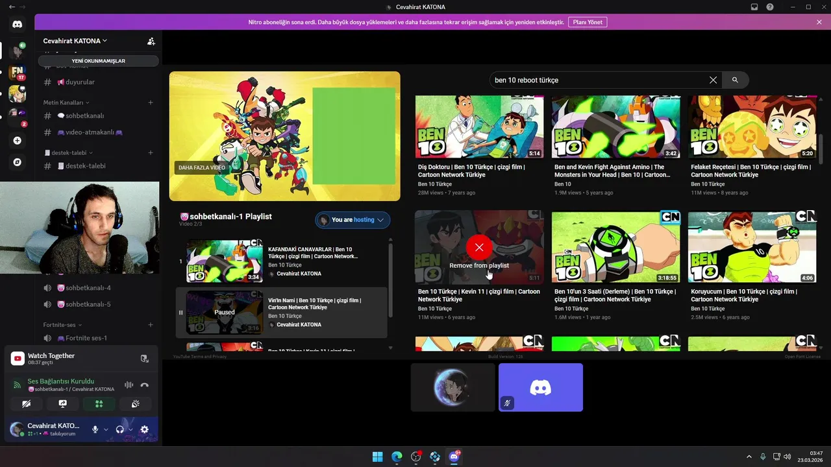Open the soundboard button

coord(135,403)
